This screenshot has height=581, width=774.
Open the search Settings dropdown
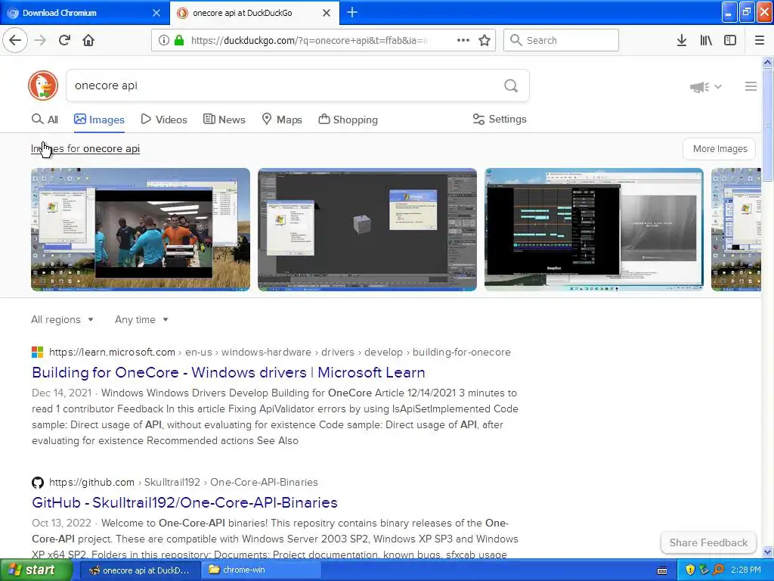[x=500, y=119]
